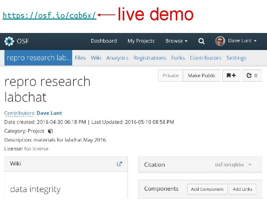
Task: Open My Projects
Action: coord(141,41)
